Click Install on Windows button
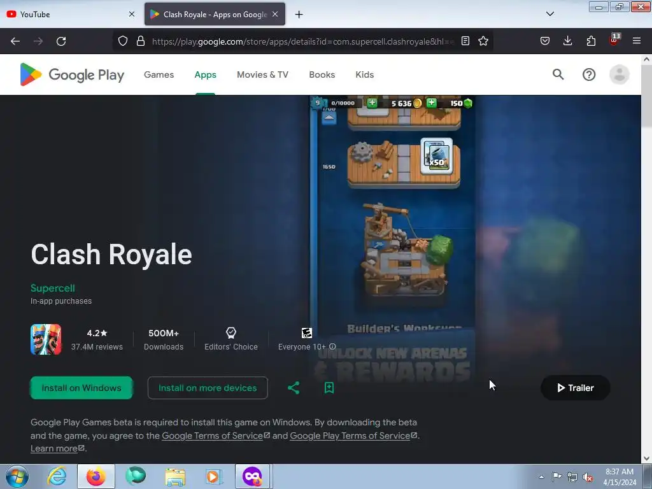Image resolution: width=652 pixels, height=489 pixels. 81,388
